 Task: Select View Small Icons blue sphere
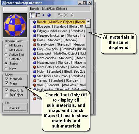(x=43, y=15)
